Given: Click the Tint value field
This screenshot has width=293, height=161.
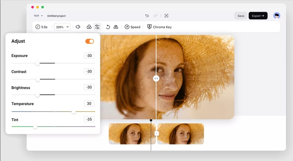Looking at the screenshot, I should point(89,119).
